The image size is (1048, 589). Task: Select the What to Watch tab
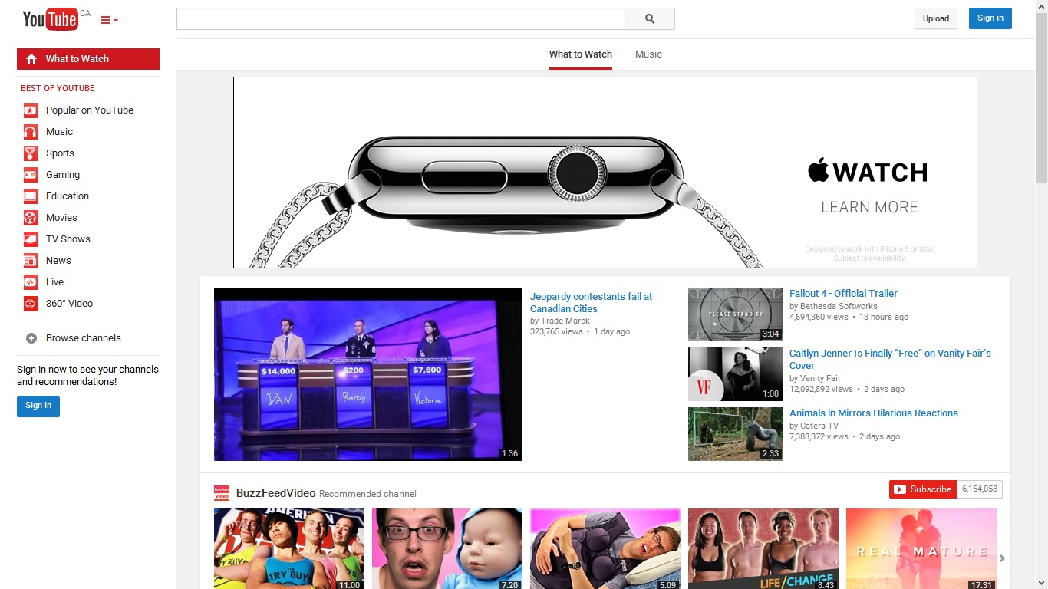point(581,54)
